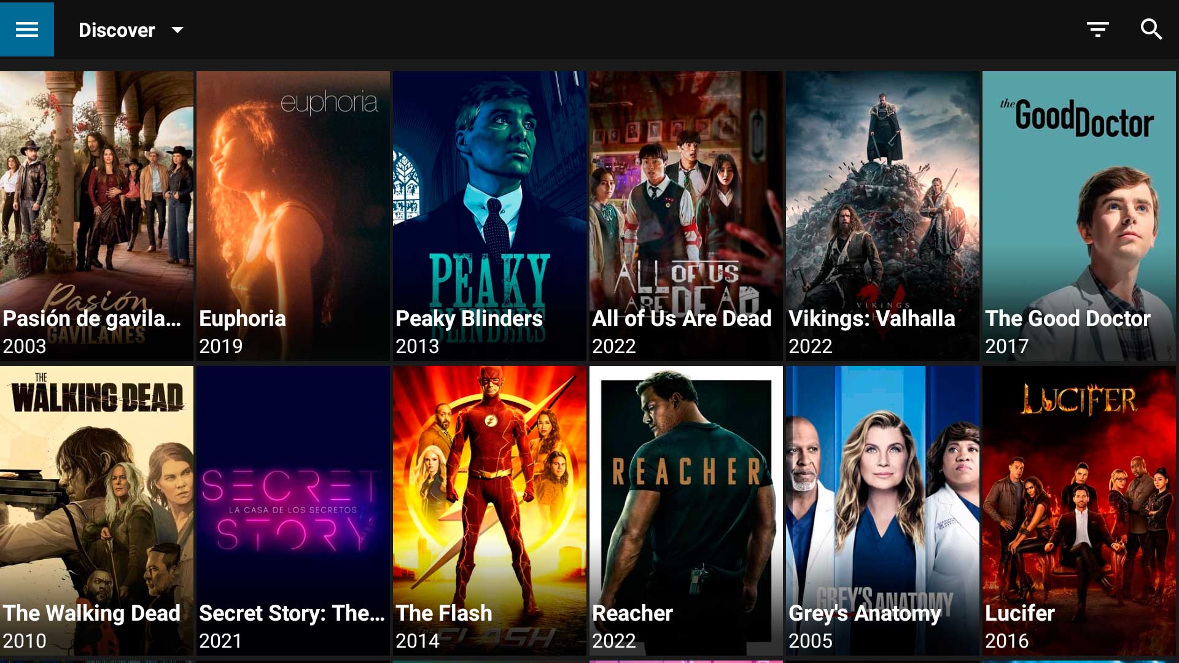
Task: Open All of Us Are Dead
Action: pos(686,216)
